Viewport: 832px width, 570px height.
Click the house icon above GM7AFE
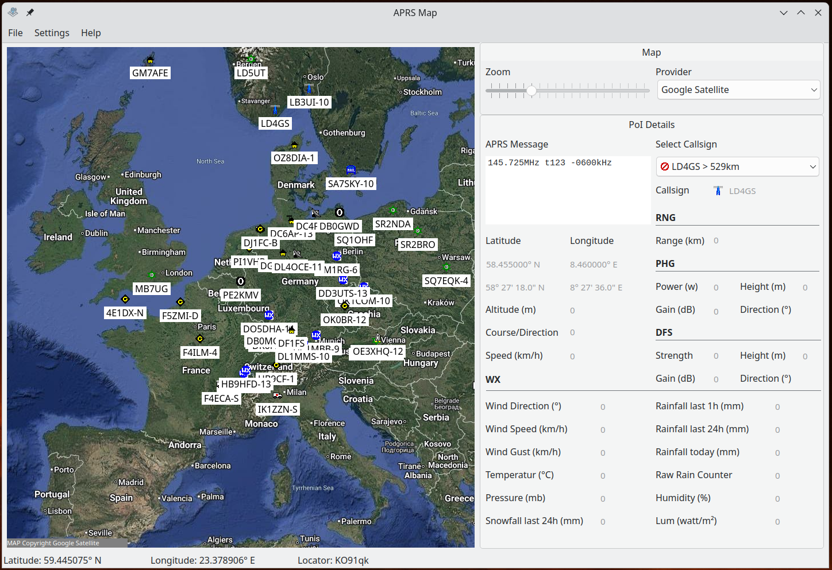[151, 60]
